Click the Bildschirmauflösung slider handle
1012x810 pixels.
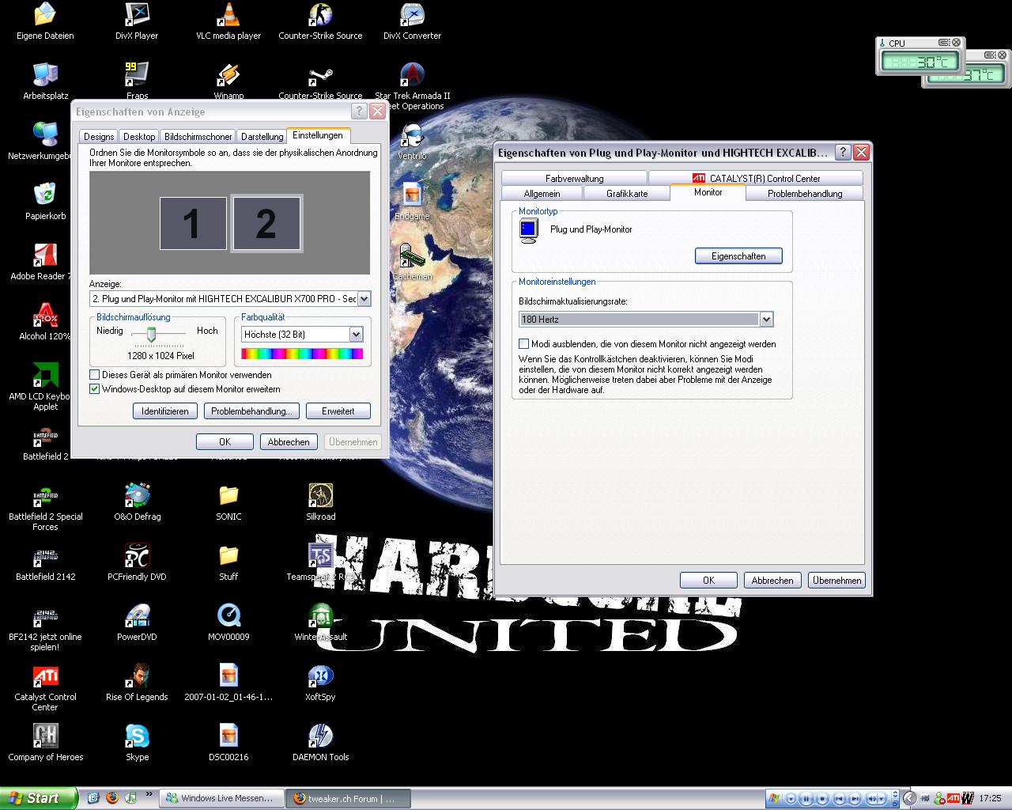pyautogui.click(x=150, y=335)
